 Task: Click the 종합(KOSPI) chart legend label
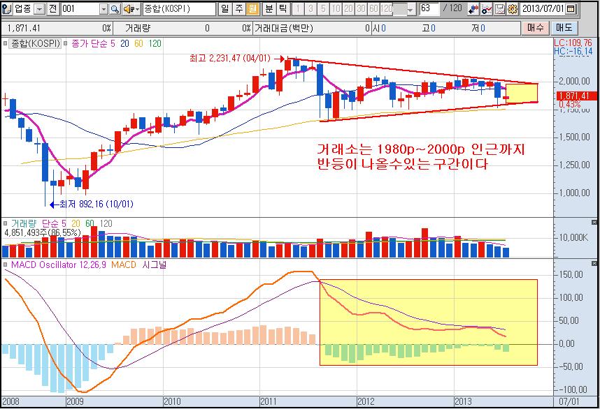pyautogui.click(x=36, y=43)
